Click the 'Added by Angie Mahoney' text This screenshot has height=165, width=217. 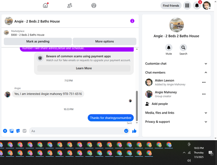click(170, 84)
